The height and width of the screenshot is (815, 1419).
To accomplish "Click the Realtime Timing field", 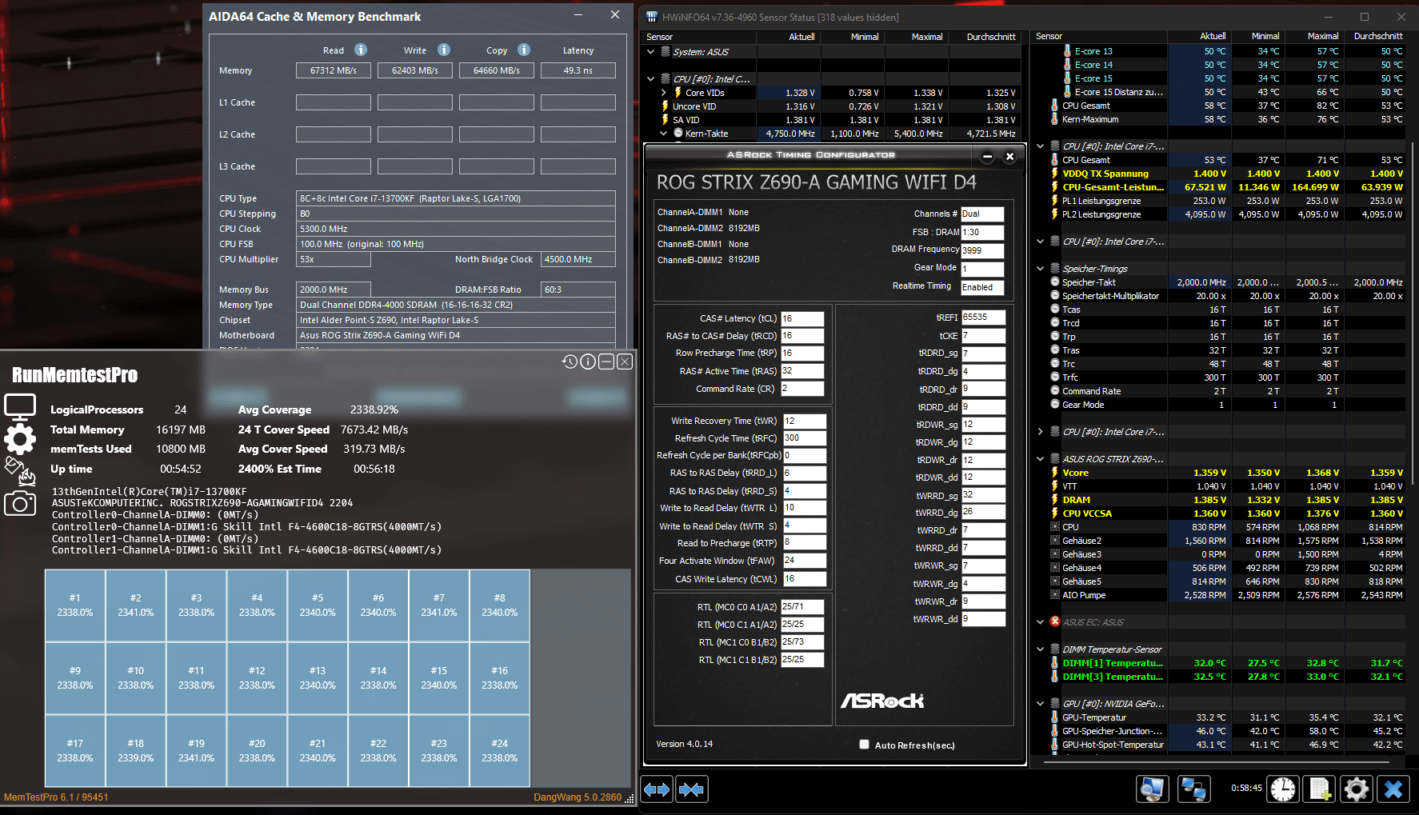I will click(x=982, y=287).
